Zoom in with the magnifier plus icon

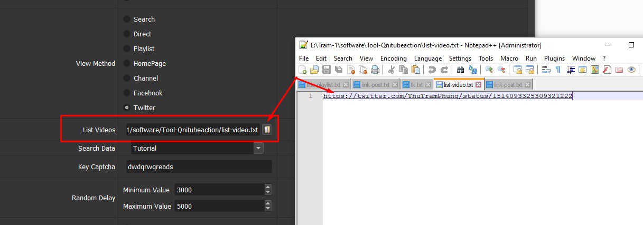point(489,70)
